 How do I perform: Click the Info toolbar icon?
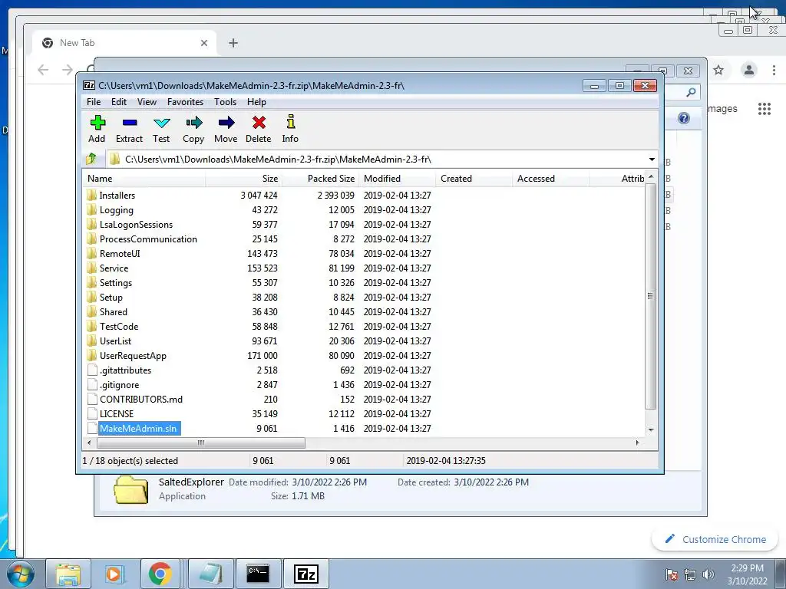[290, 122]
